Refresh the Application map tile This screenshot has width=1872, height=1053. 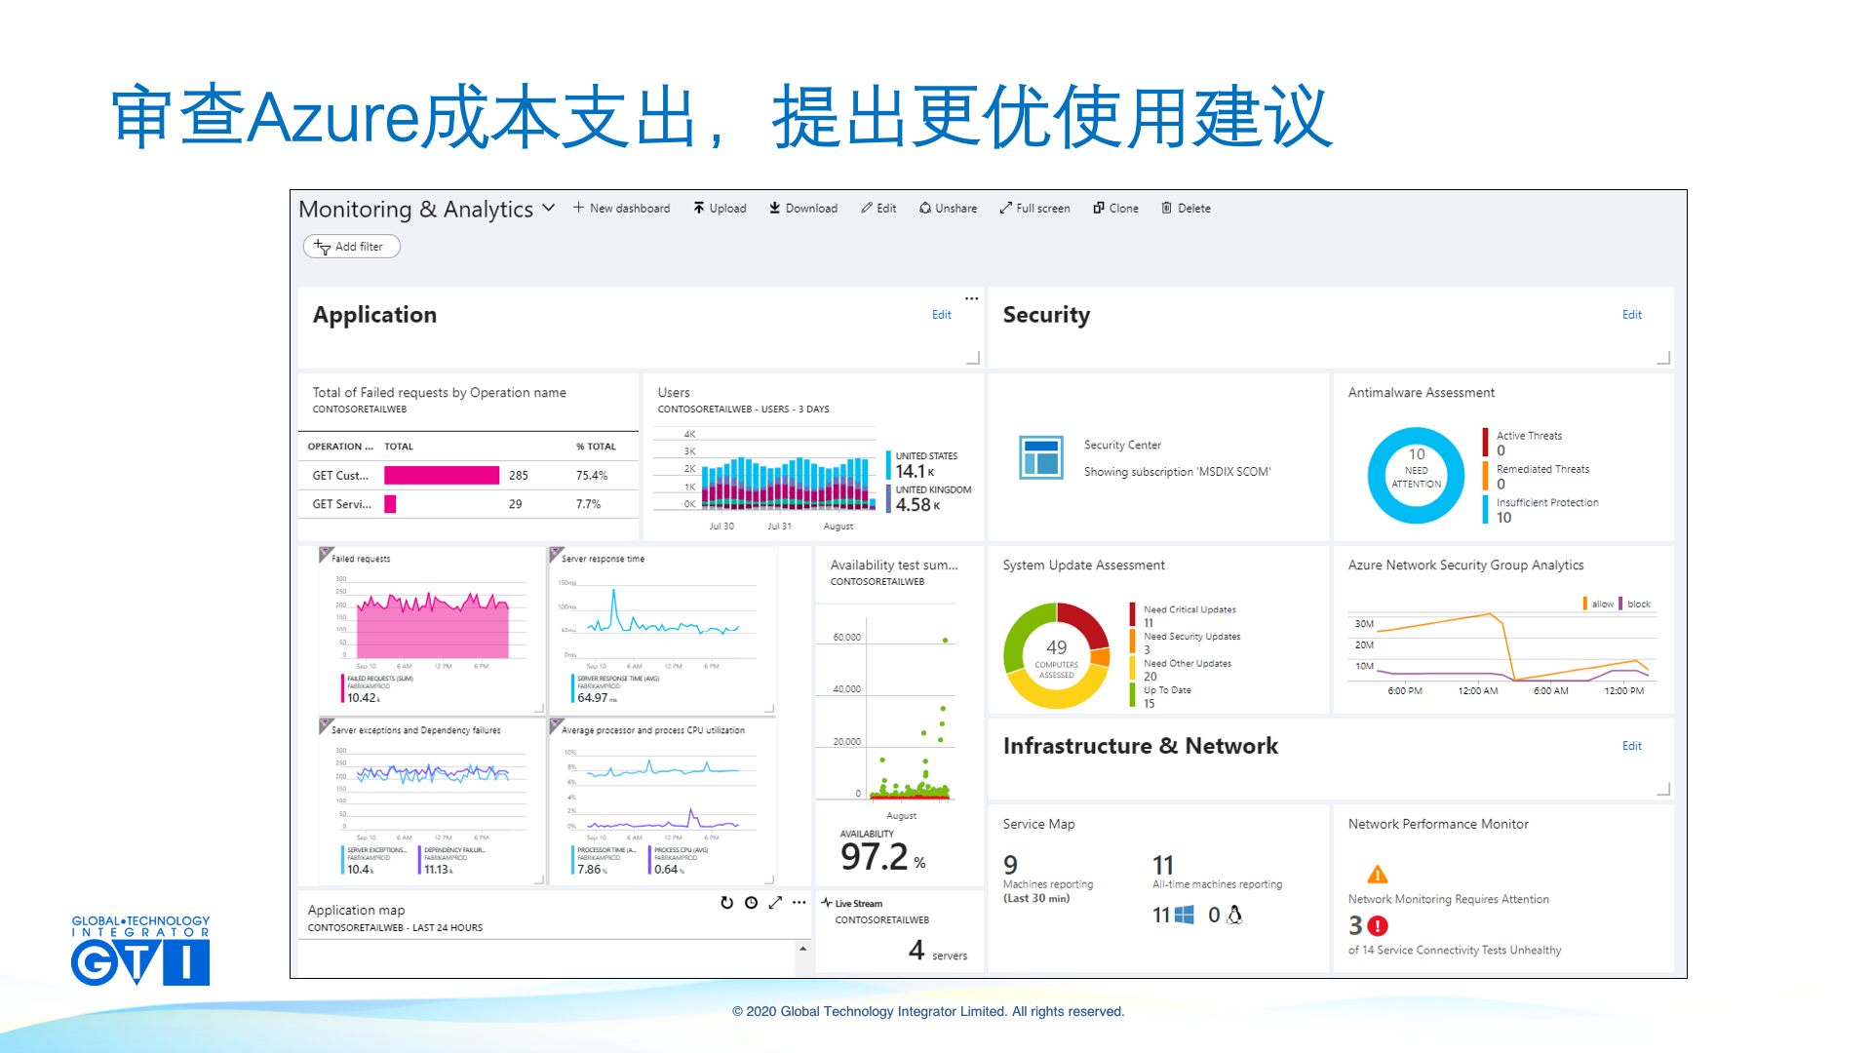[726, 903]
